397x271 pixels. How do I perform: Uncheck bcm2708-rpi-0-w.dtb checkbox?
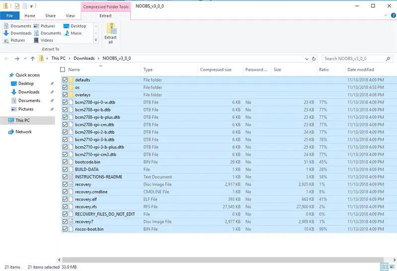[x=65, y=102]
